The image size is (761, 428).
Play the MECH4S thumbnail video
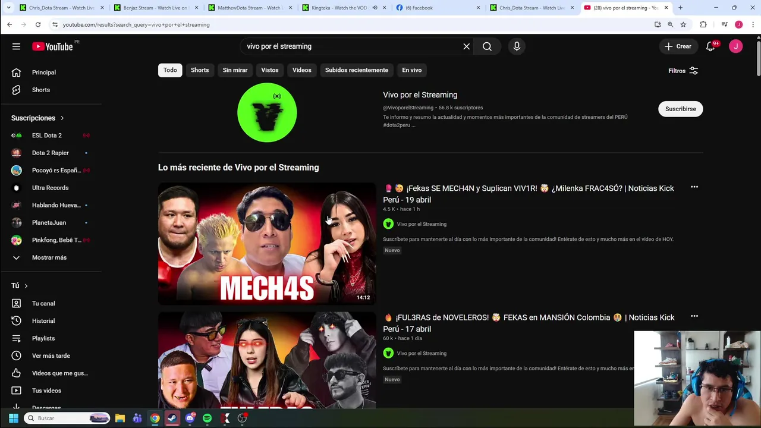coord(267,244)
